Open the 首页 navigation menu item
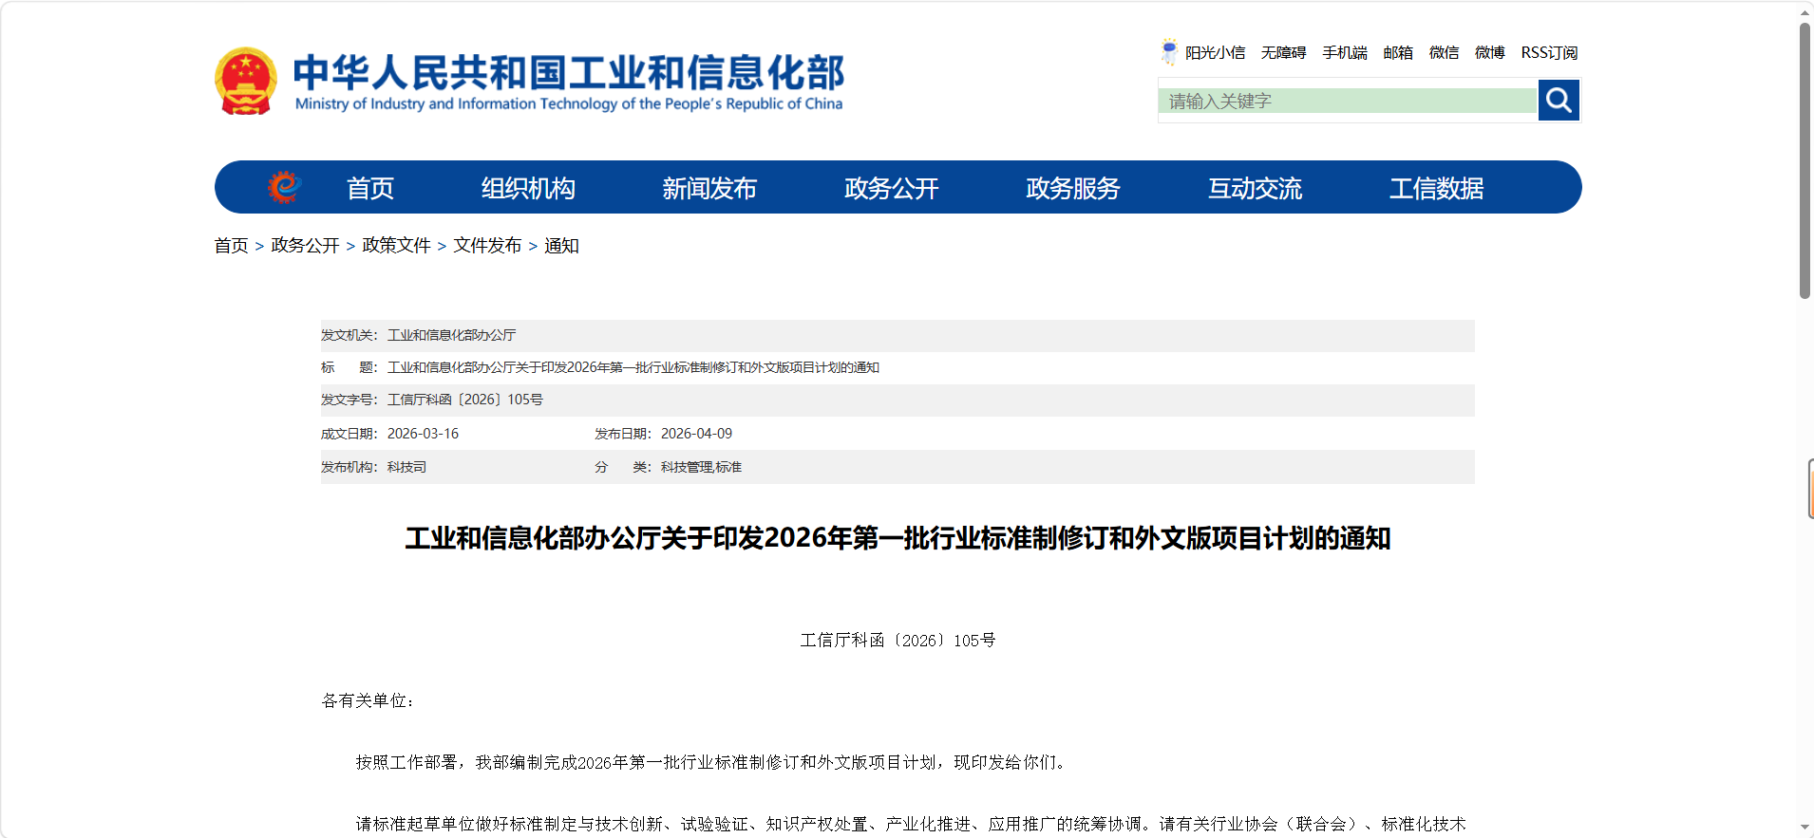This screenshot has height=838, width=1814. click(369, 188)
